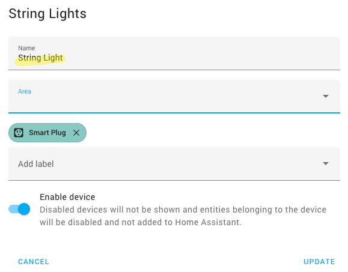Screen dimensions: 348x272
Task: Click the CANCEL button
Action: click(34, 262)
